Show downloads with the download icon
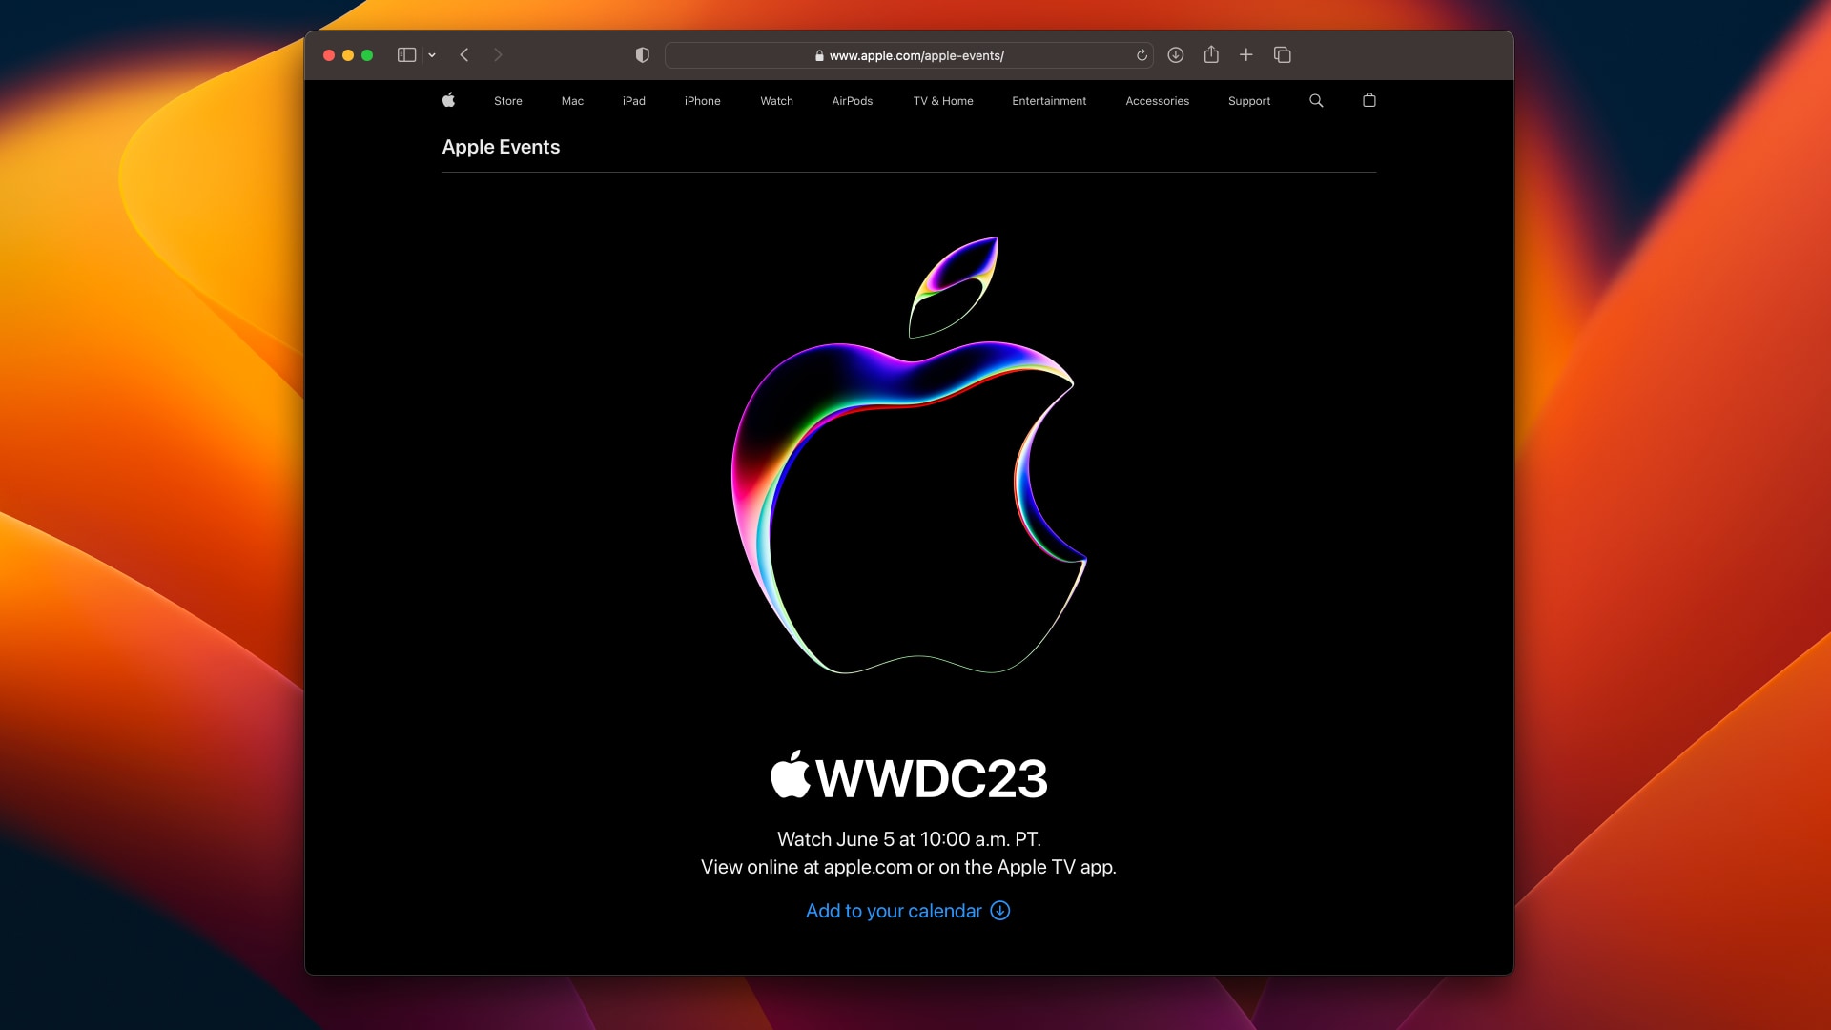The width and height of the screenshot is (1831, 1030). 1176,55
